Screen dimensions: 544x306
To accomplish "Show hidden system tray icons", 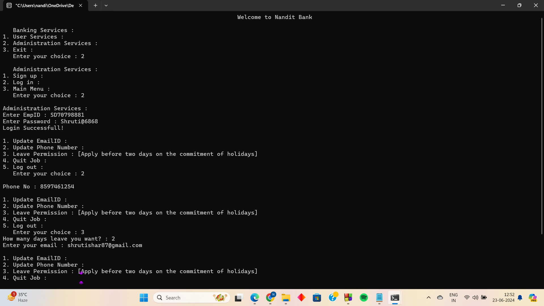I will tap(428, 297).
